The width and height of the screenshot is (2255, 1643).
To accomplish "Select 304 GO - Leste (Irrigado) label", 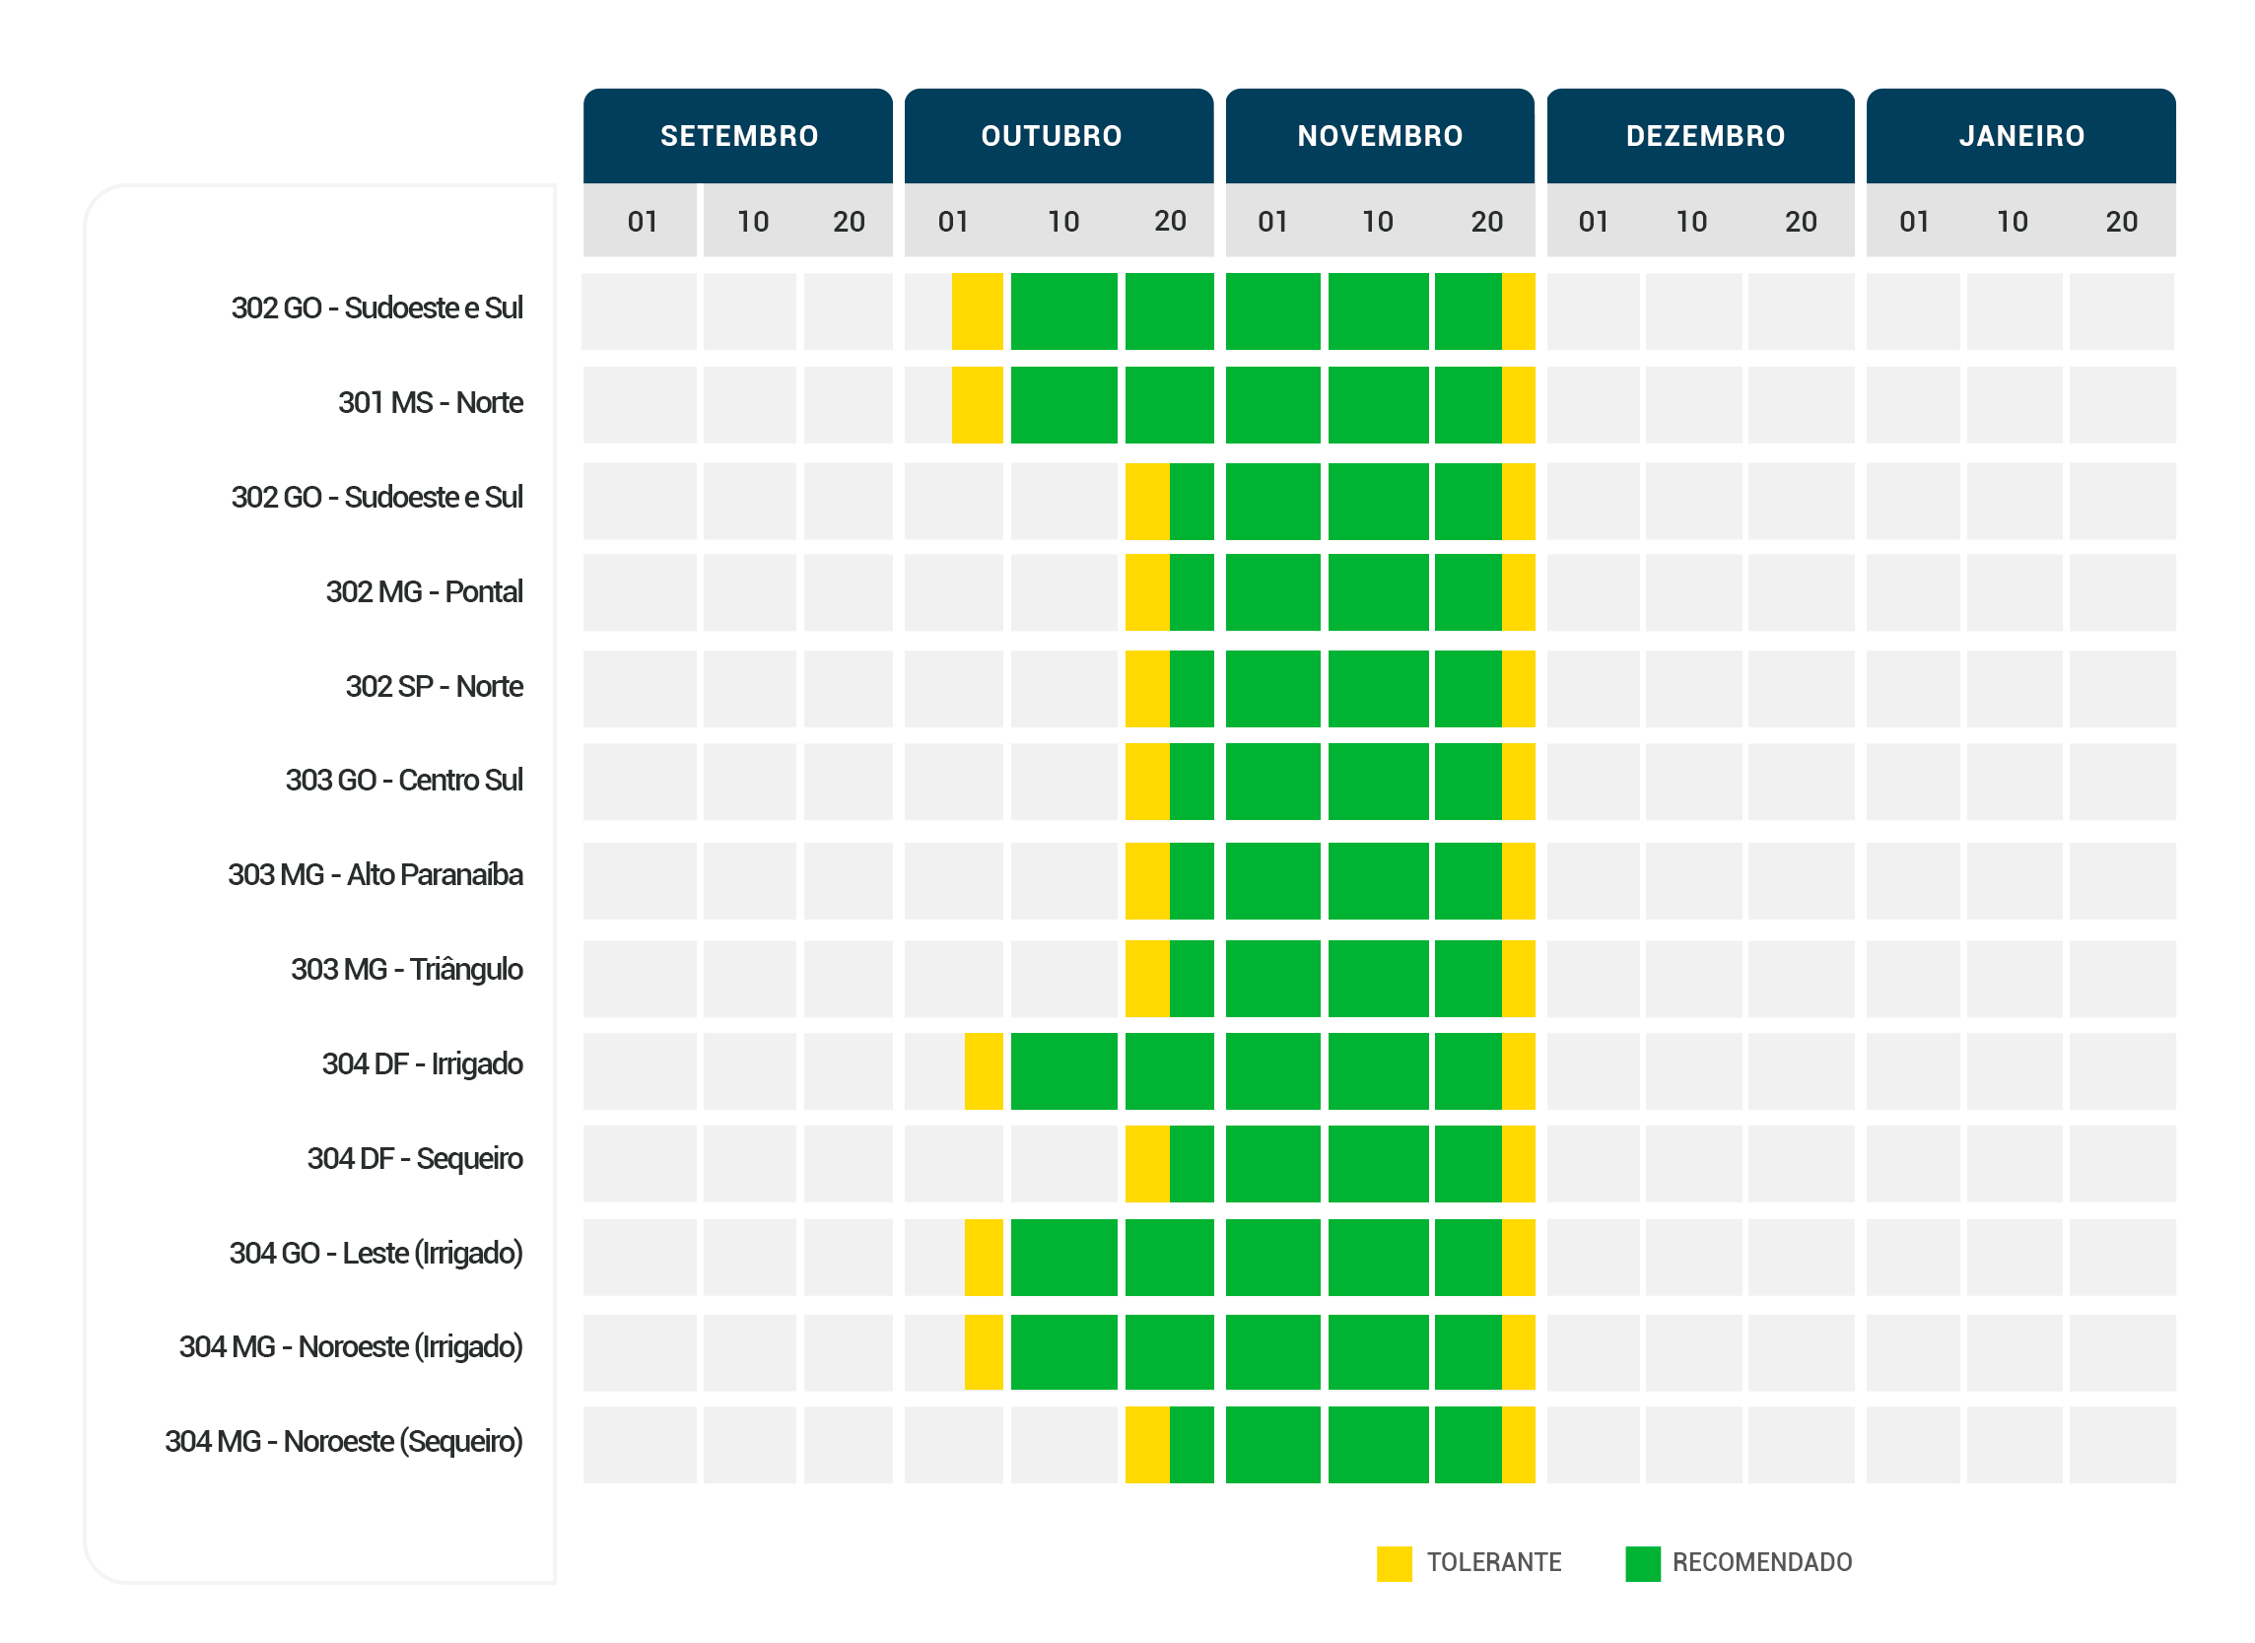I will pyautogui.click(x=376, y=1253).
